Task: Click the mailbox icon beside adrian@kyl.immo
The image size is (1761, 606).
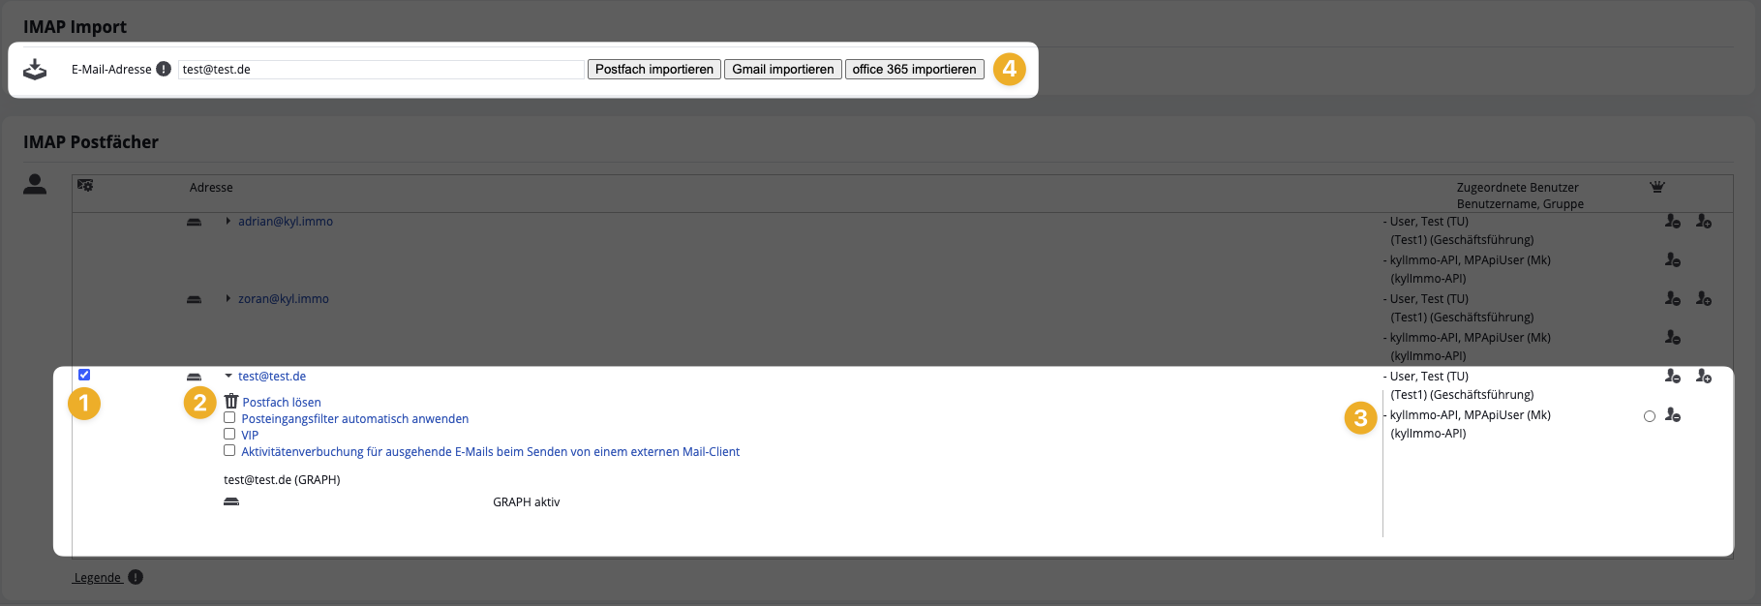Action: (x=194, y=223)
